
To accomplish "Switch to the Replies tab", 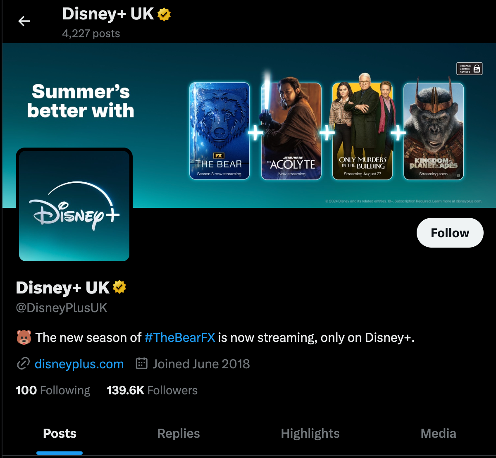I will click(x=179, y=433).
